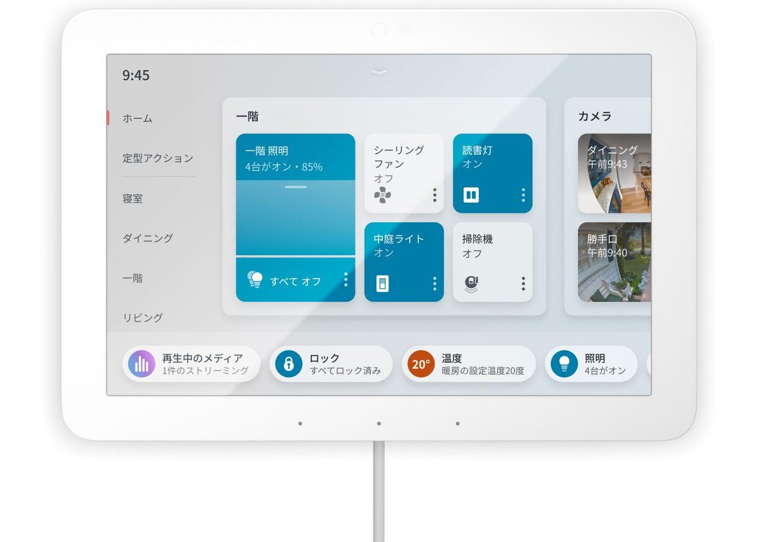Open the 再生中のメディア chip
The width and height of the screenshot is (758, 542).
[x=191, y=364]
